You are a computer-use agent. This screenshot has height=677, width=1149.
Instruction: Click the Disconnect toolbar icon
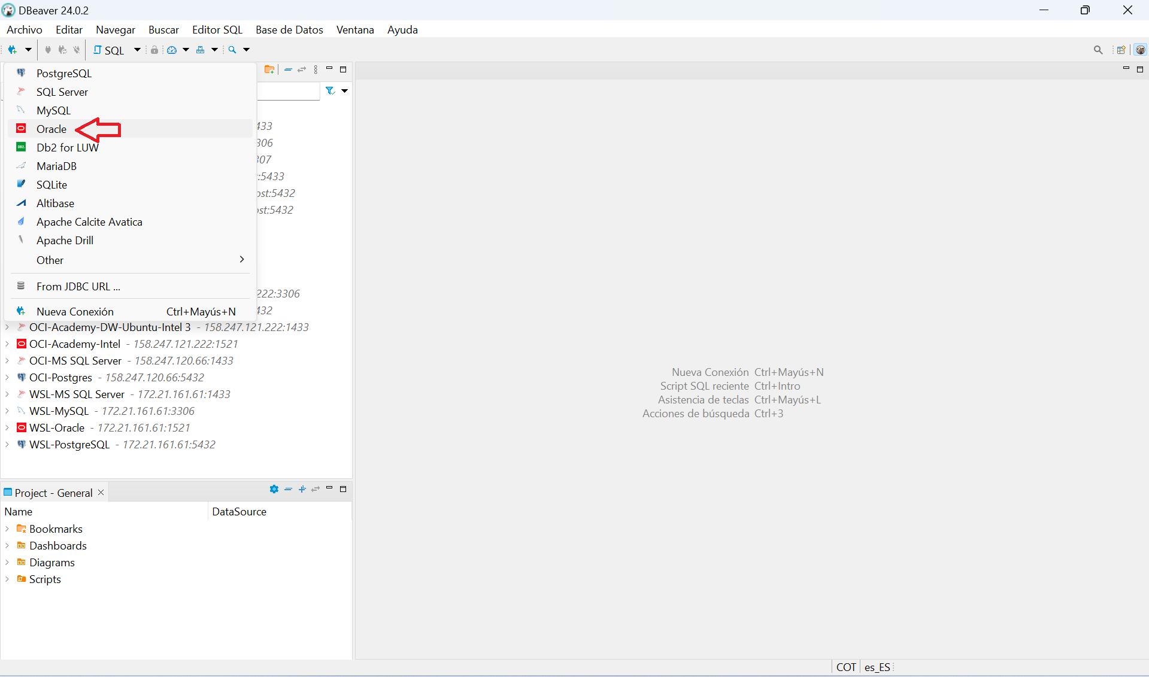(77, 50)
